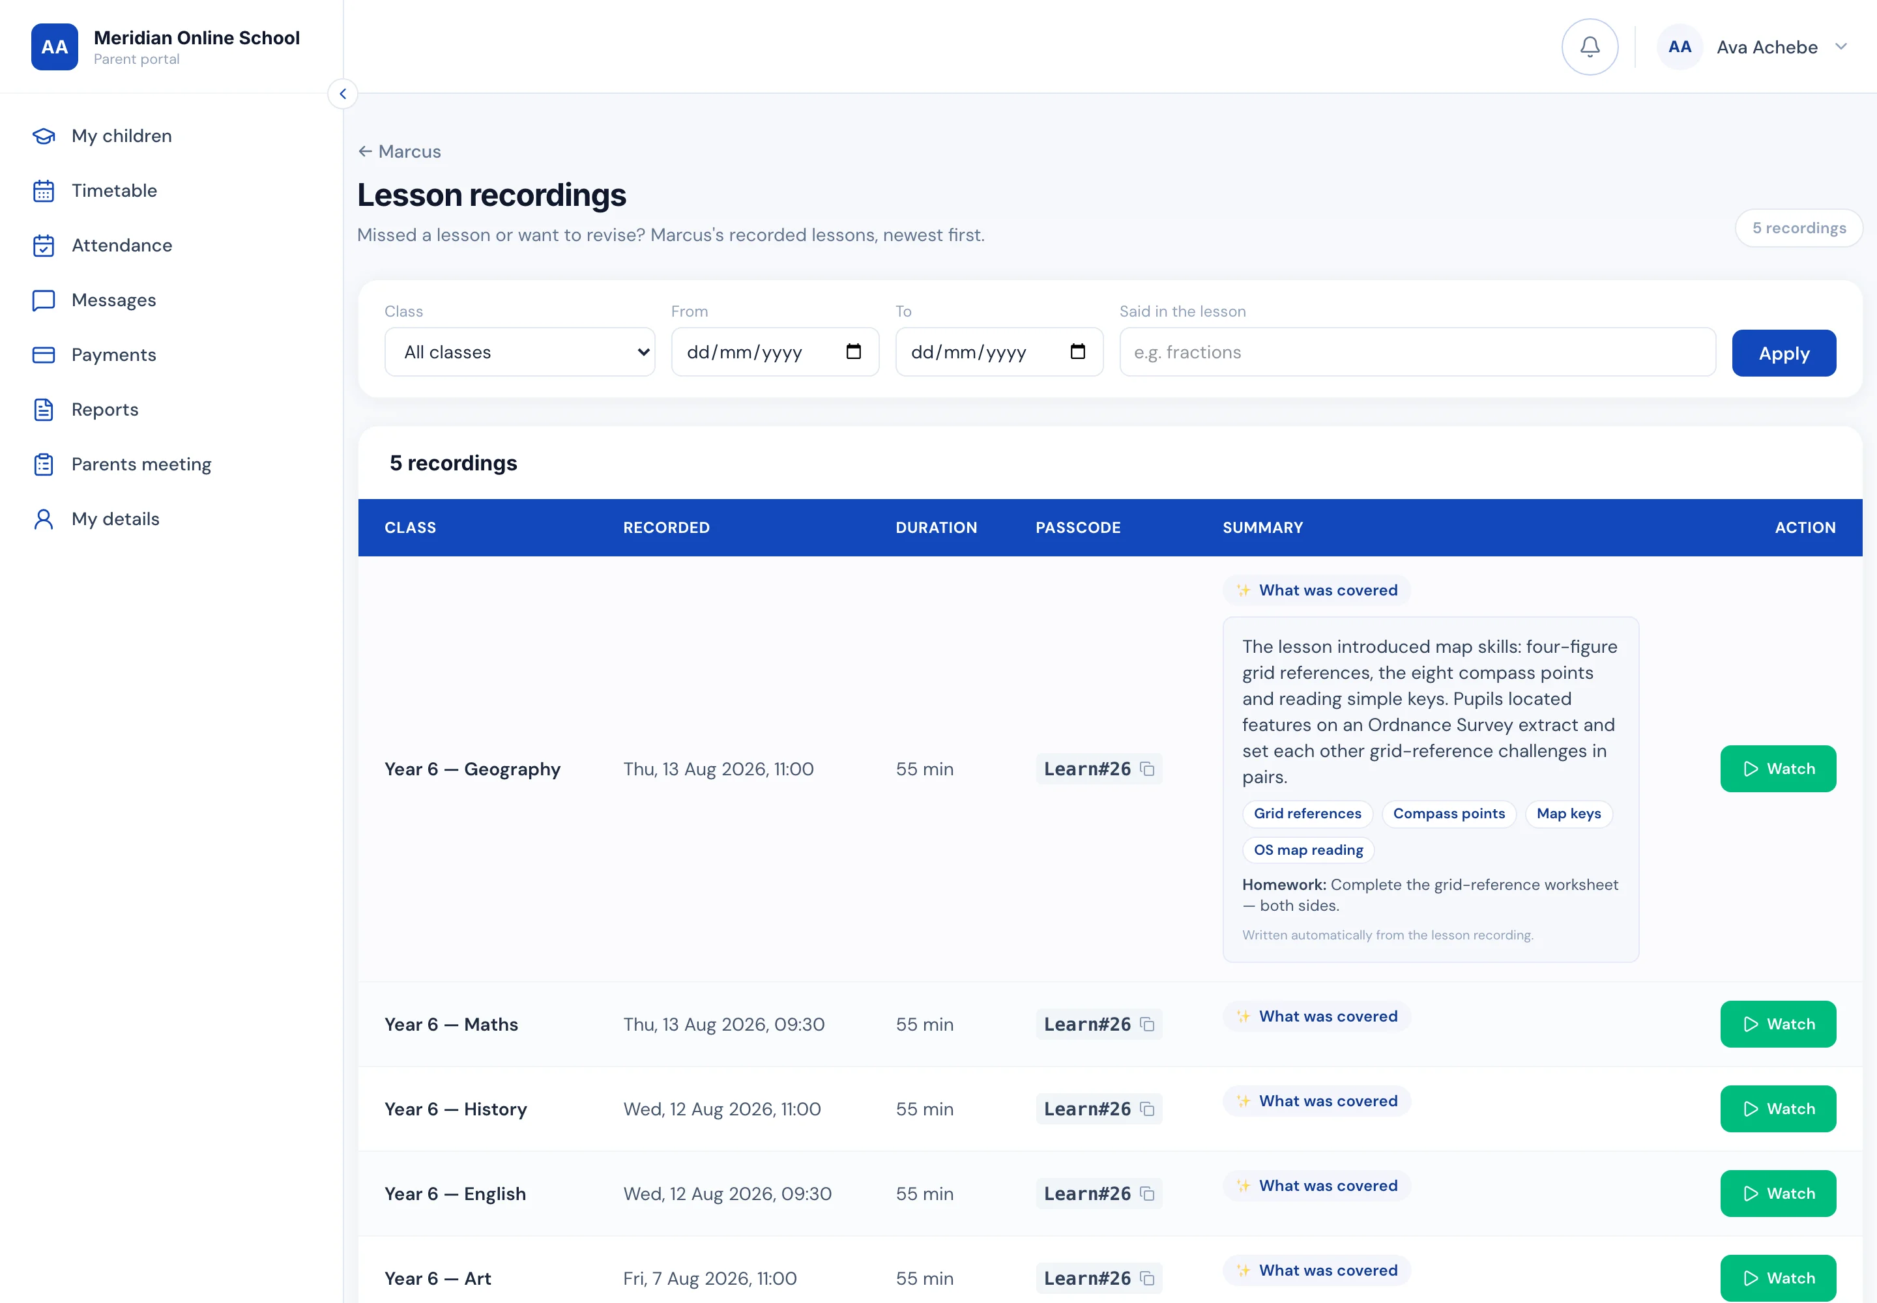This screenshot has width=1877, height=1303.
Task: Click the My details person icon
Action: [43, 519]
